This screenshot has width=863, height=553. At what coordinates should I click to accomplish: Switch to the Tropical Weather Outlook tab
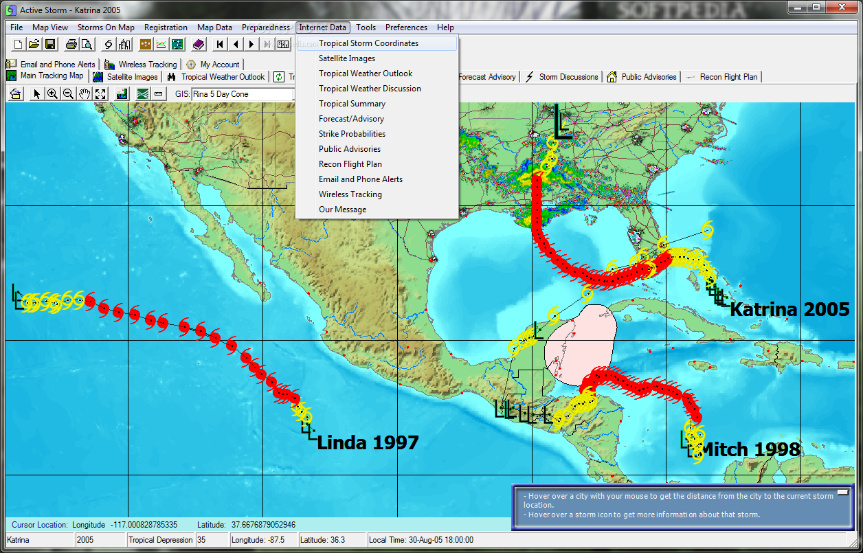coord(217,77)
